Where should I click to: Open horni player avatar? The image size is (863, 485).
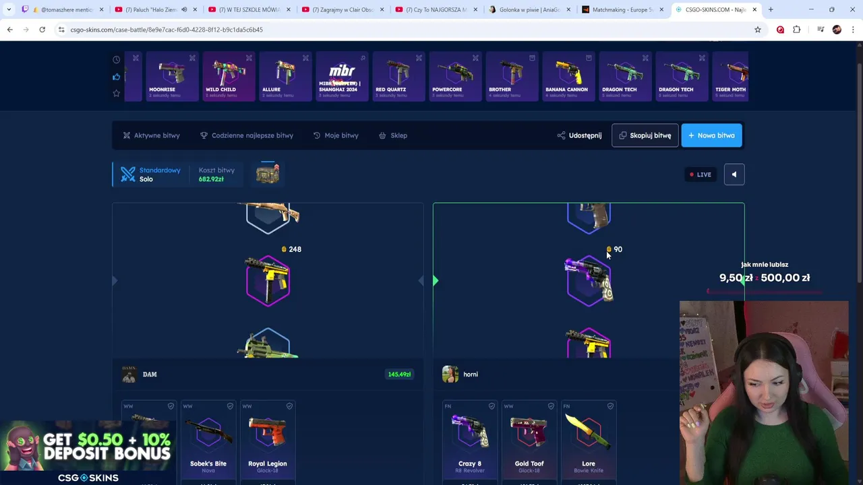click(x=450, y=375)
